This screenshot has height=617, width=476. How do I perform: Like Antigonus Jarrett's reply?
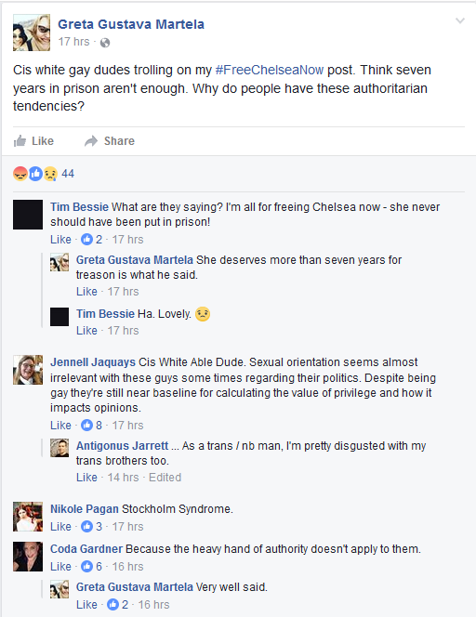pyautogui.click(x=86, y=478)
